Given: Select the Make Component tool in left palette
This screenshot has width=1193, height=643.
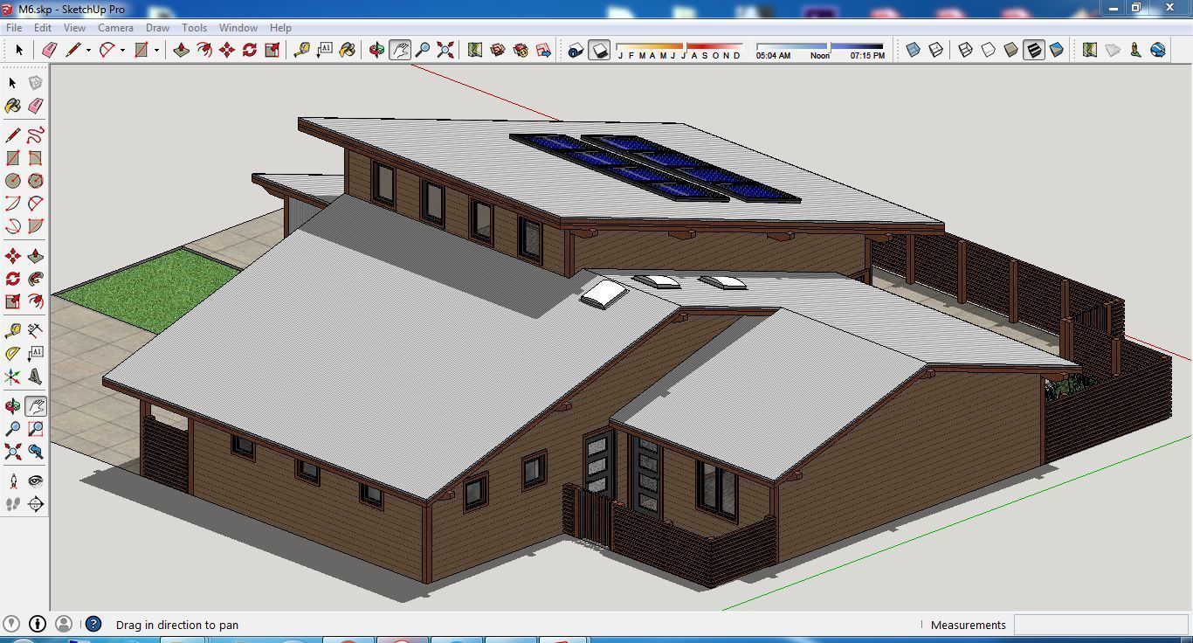Looking at the screenshot, I should click(x=36, y=82).
